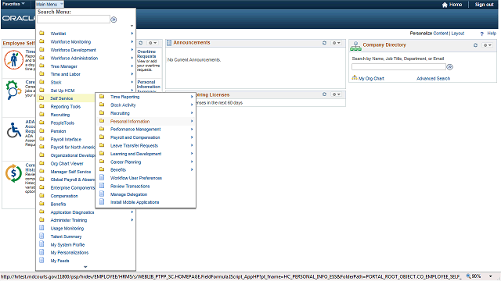
Task: Click the Sign out link
Action: pos(484,5)
